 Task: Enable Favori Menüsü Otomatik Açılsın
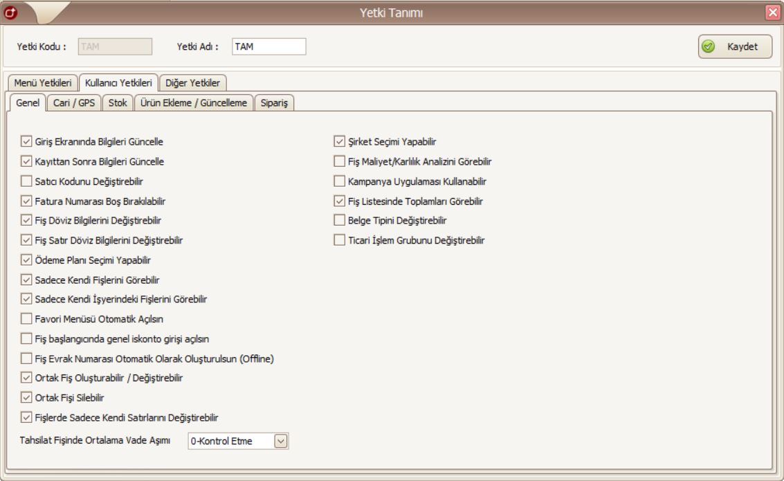point(27,319)
